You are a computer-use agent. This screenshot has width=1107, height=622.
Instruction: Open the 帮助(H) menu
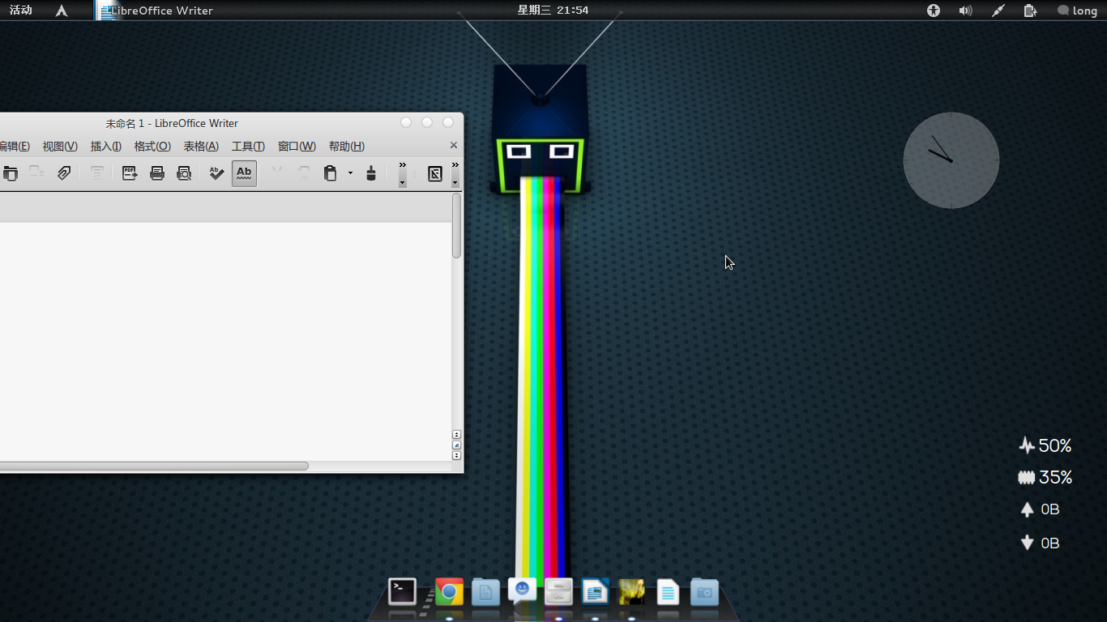347,147
